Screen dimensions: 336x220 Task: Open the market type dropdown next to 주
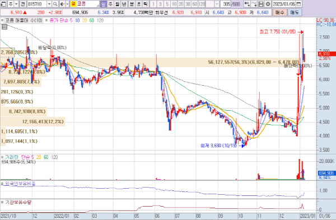[16, 4]
